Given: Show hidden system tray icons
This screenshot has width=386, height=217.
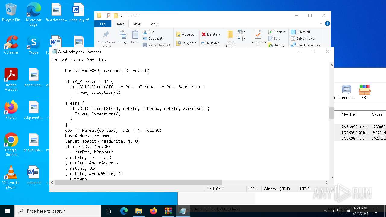Looking at the screenshot, I should [325, 211].
